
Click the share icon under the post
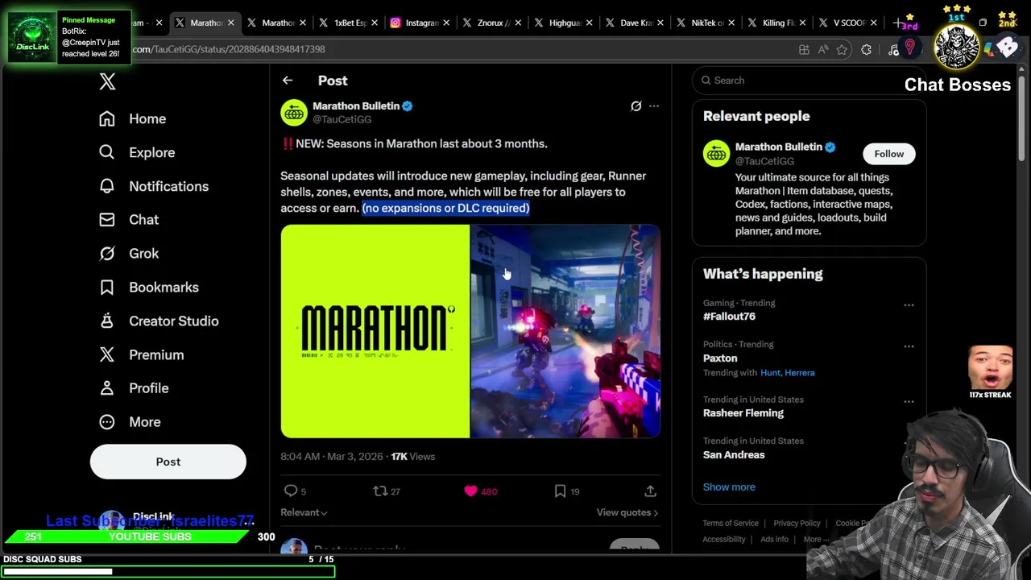point(650,491)
